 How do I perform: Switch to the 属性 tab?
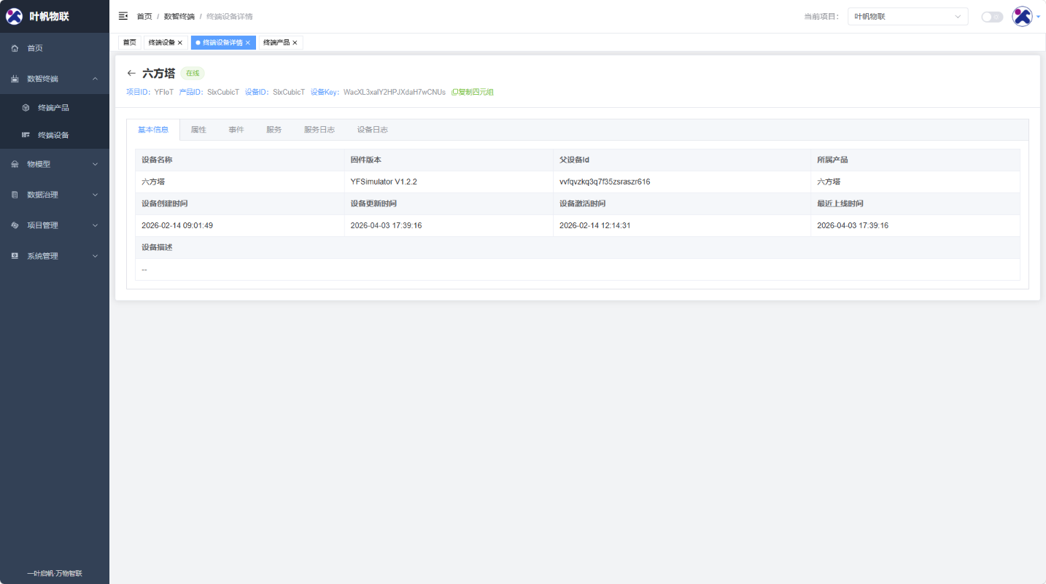point(198,130)
